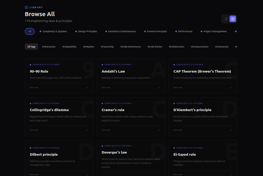The width and height of the screenshot is (263, 176).
Task: Filter by #Collaboration tag
Action: [177, 47]
